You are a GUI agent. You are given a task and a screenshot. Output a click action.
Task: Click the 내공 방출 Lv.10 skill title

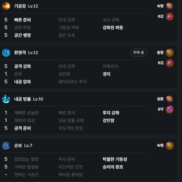tap(29, 99)
